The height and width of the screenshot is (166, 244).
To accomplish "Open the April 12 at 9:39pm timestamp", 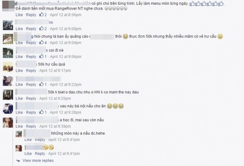I will (55, 126).
